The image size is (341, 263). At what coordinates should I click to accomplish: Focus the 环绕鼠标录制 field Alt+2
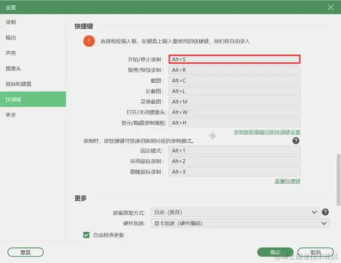[x=234, y=161]
